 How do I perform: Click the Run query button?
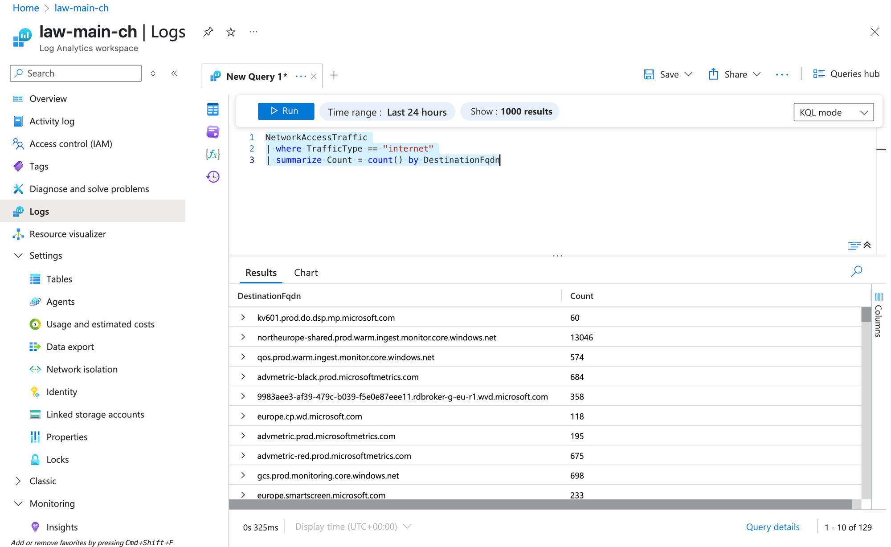[286, 111]
